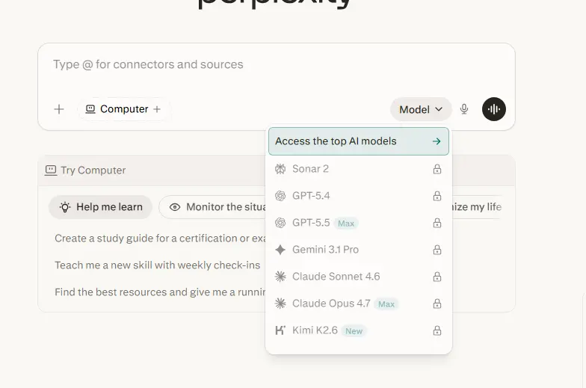Viewport: 586px width, 388px height.
Task: Click the plus beside Computer chip
Action: [157, 109]
